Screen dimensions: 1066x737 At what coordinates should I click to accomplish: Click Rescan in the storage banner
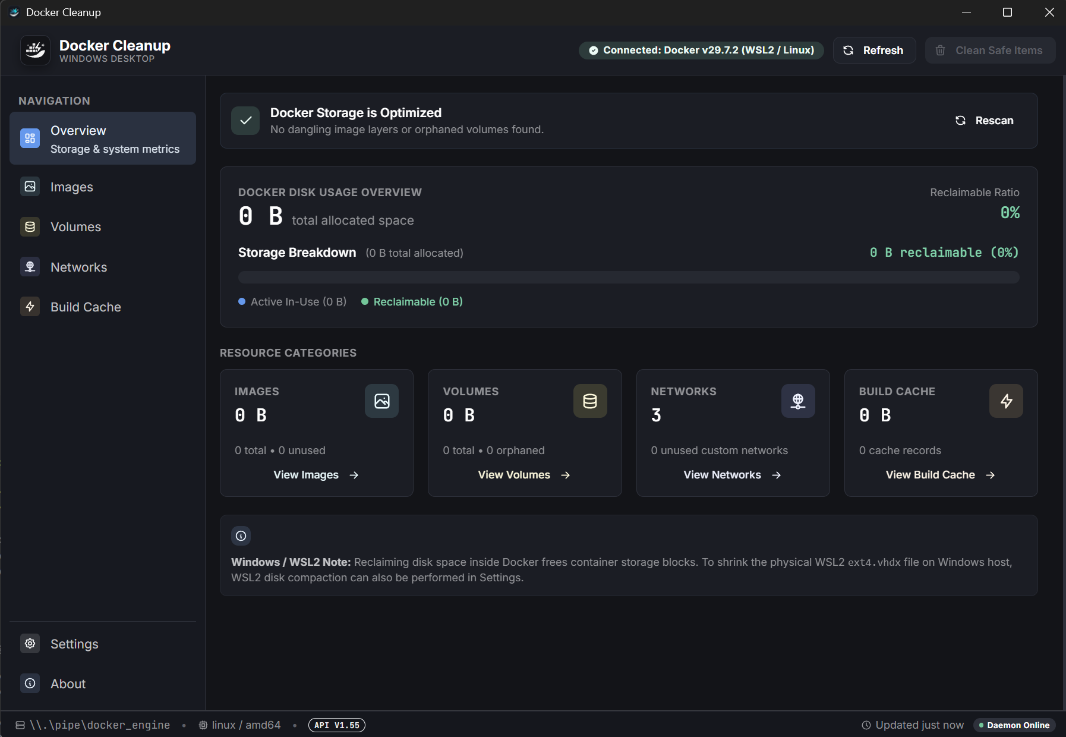coord(985,121)
